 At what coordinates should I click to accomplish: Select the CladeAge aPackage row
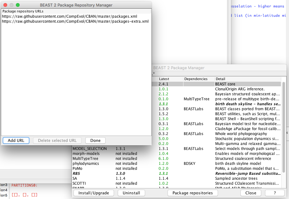(216, 129)
